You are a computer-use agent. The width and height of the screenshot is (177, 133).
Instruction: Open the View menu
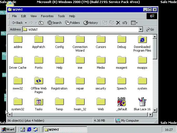[x=33, y=16]
